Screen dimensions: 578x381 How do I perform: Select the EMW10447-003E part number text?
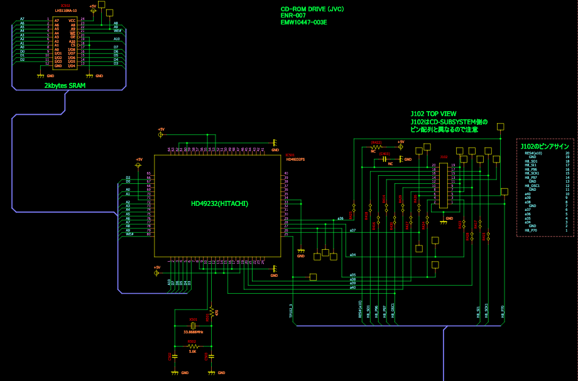(303, 23)
